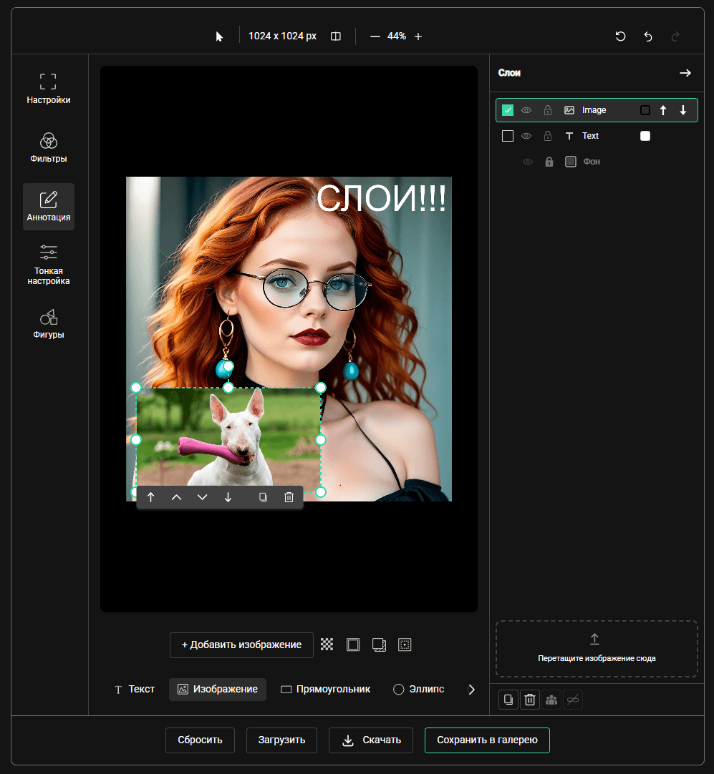The width and height of the screenshot is (714, 774).
Task: Select the Фон layer name
Action: tap(592, 162)
